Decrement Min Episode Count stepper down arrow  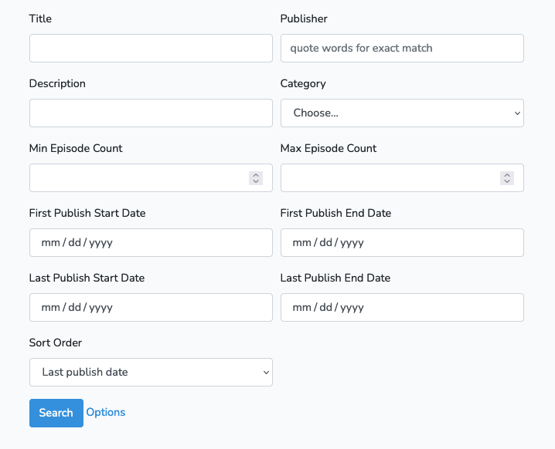(256, 181)
